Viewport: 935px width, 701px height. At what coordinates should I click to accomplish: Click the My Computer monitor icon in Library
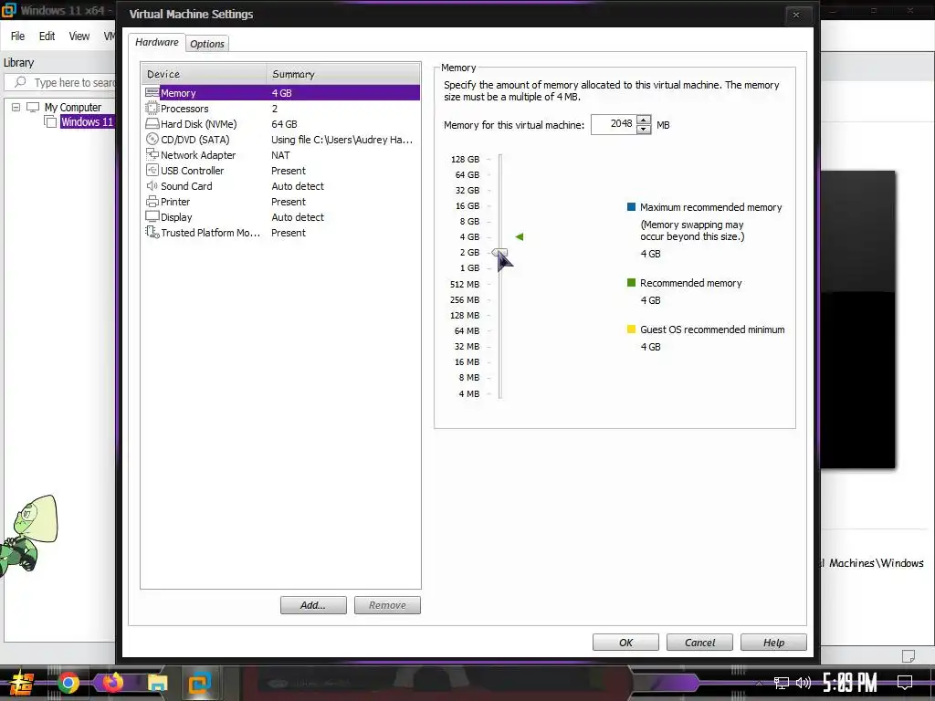(33, 108)
